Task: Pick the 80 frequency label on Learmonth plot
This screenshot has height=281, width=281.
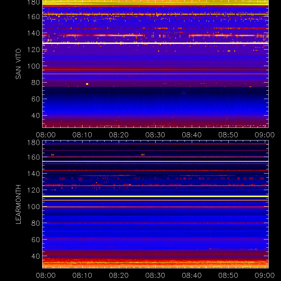Action: tap(35, 223)
